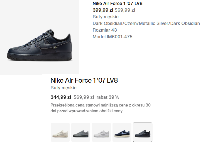Click the 399,99 zł price

103,10
